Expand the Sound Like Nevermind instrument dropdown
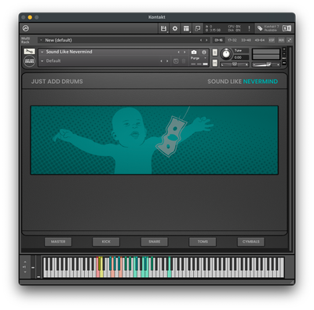The height and width of the screenshot is (310, 314). point(42,52)
